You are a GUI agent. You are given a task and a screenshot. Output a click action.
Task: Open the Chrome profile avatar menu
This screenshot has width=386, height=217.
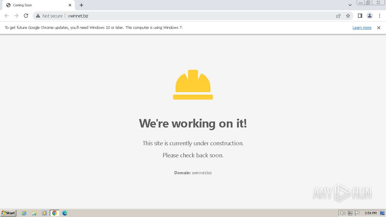(x=369, y=16)
